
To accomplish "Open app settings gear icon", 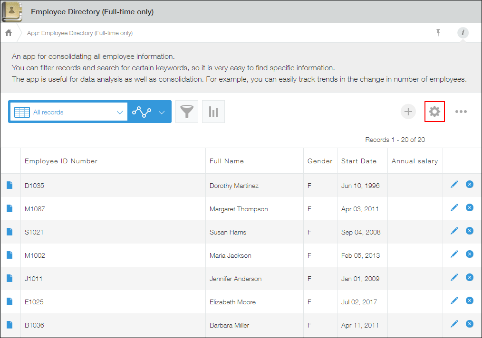I will (434, 112).
